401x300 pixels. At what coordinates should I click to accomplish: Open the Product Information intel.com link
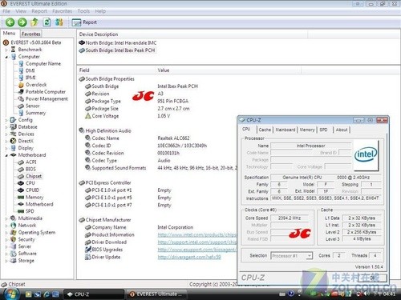(x=197, y=235)
